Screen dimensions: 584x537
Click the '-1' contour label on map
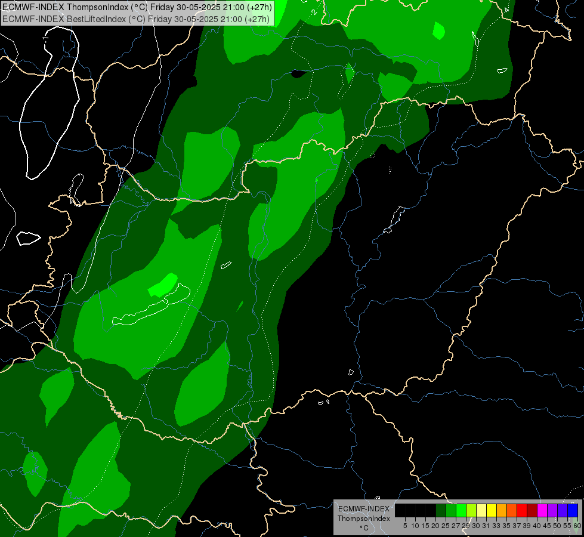(45, 40)
